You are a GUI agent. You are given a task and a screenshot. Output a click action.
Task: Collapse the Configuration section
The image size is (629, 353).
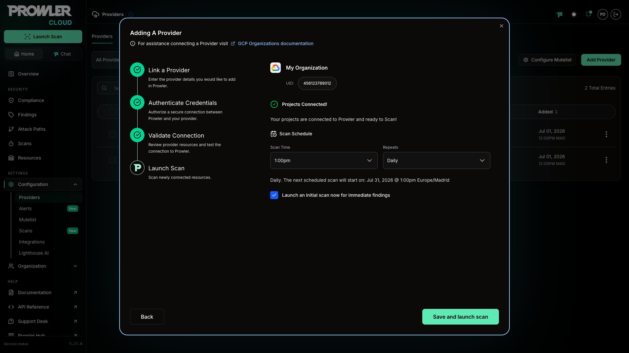click(x=43, y=184)
